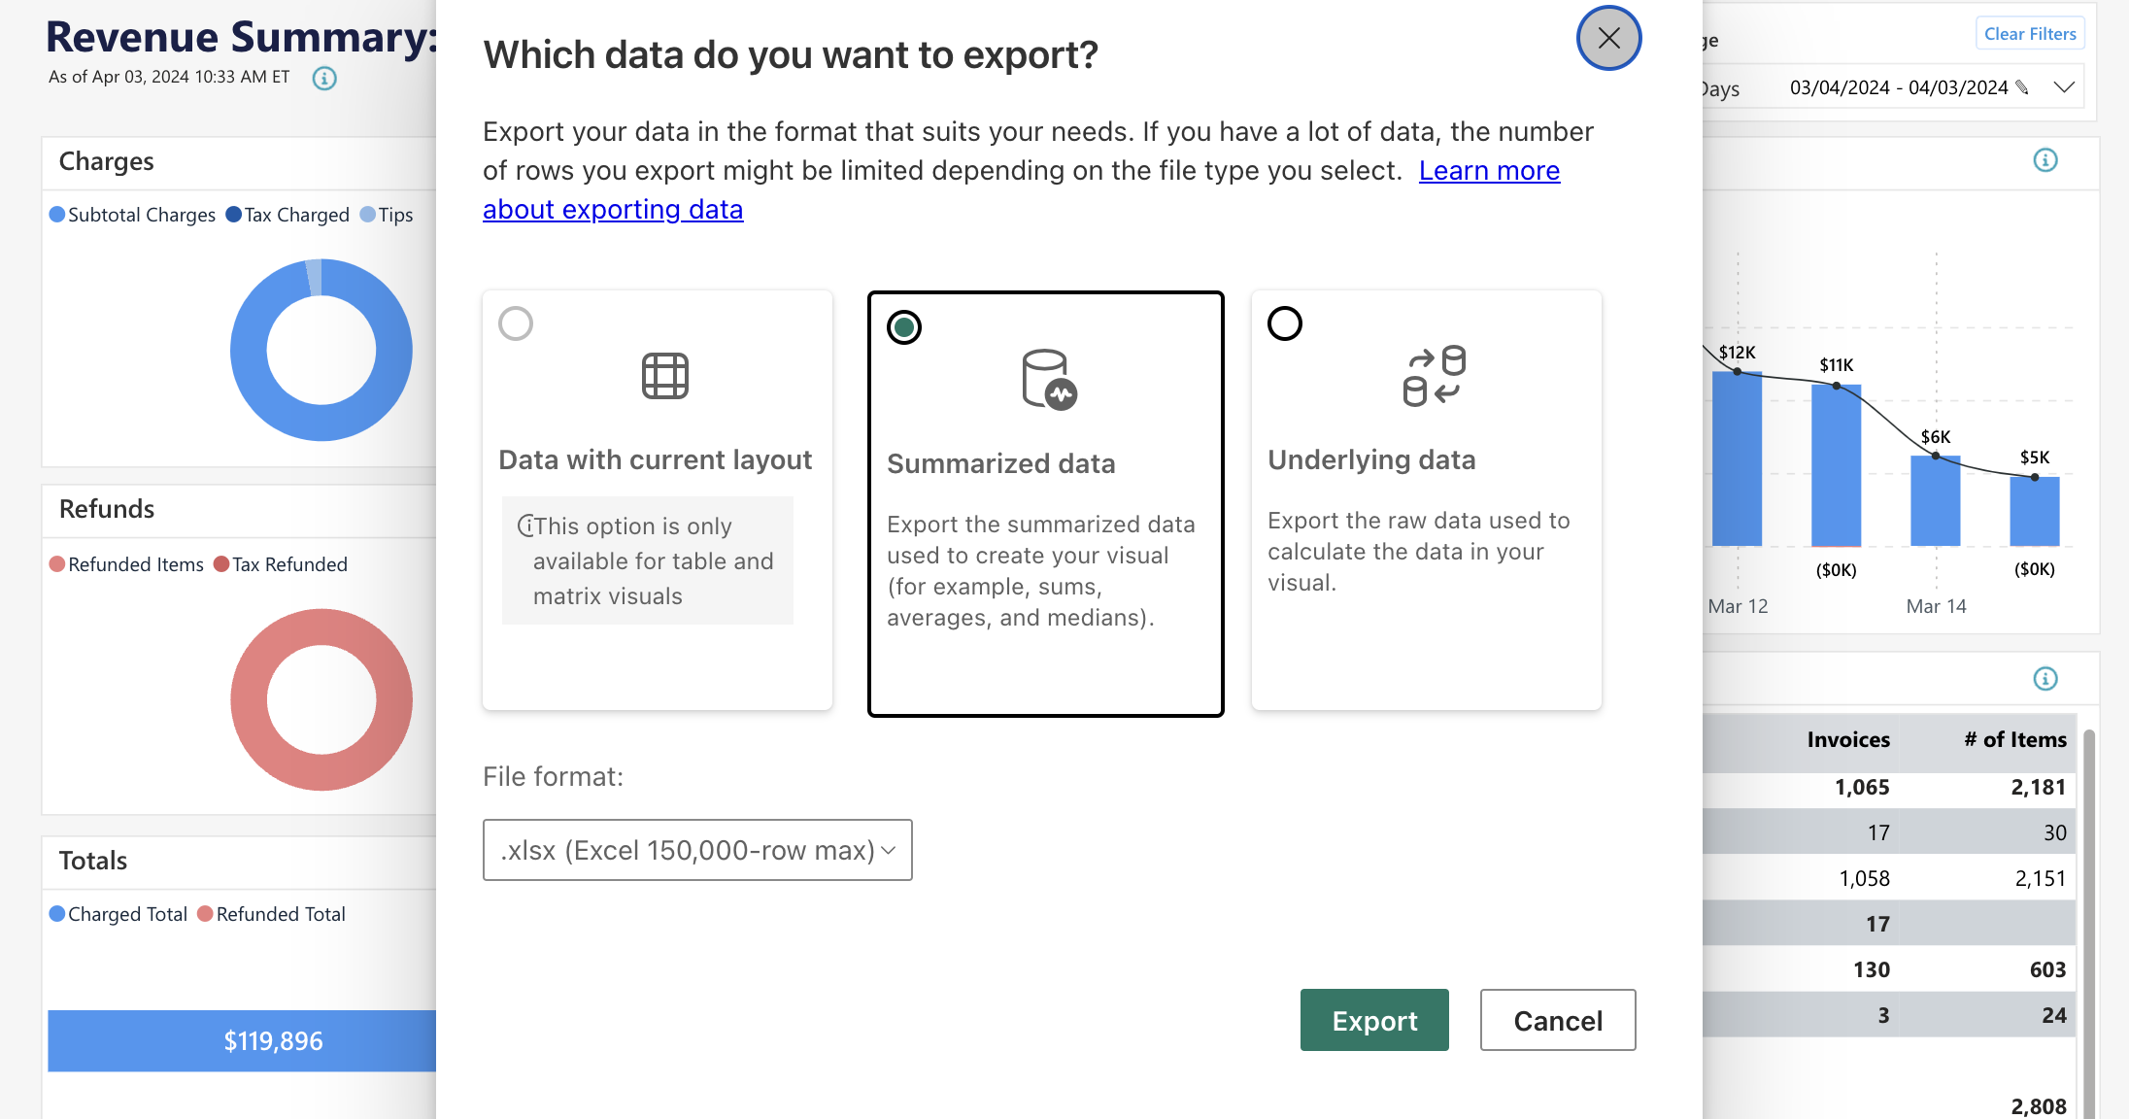Screen dimensions: 2129x1119
Task: Click the 03/04/2024 - 04/03/2024 date range
Action: click(1899, 87)
